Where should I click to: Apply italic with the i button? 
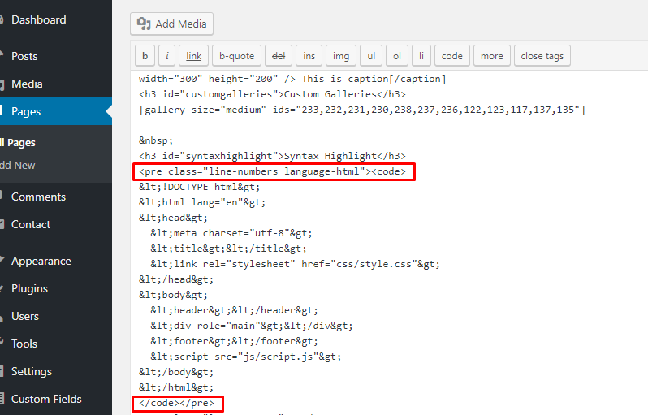[167, 56]
